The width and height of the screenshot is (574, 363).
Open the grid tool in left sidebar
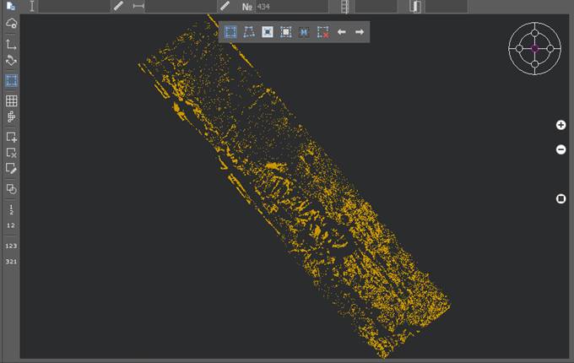coord(11,100)
